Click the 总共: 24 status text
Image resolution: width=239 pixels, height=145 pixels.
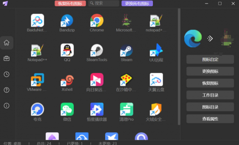[44, 143]
